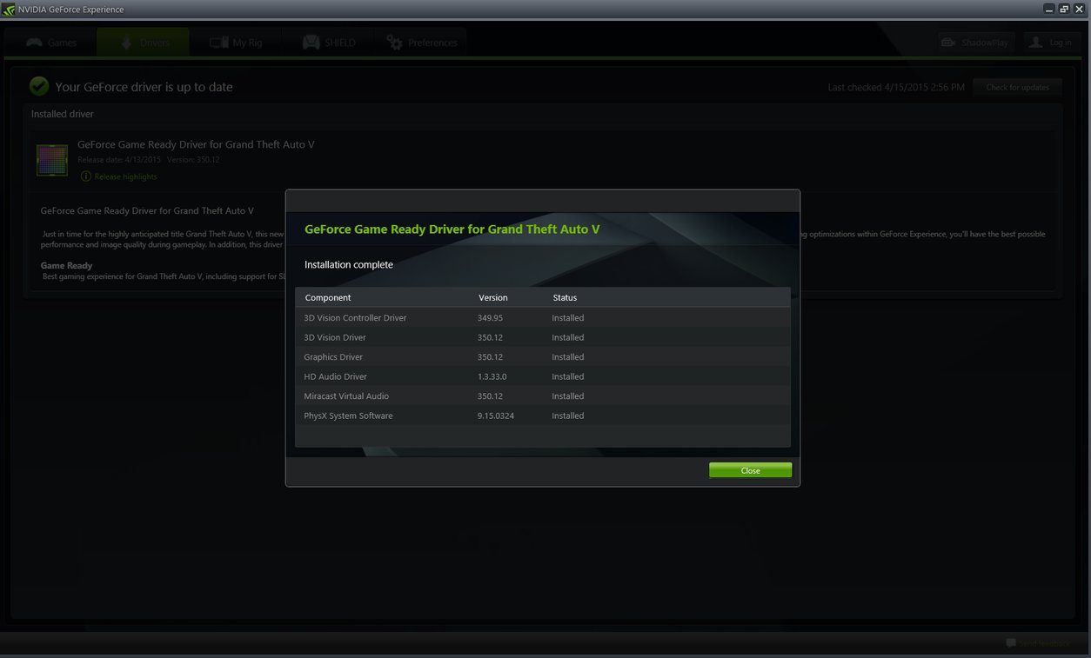This screenshot has width=1091, height=658.
Task: Click the NVIDIA logo in the title bar
Action: tap(9, 10)
